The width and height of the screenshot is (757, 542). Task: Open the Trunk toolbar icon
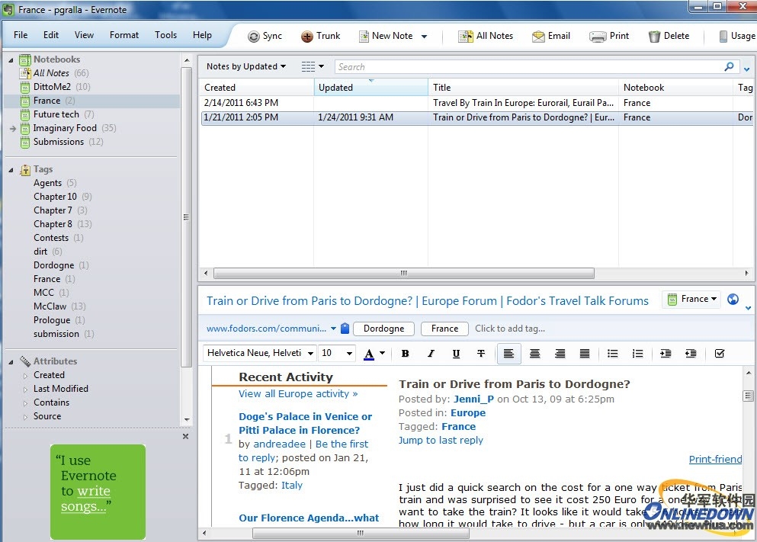coord(321,36)
